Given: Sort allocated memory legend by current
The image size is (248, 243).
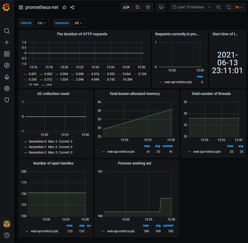Looking at the screenshot, I should point(167,146).
